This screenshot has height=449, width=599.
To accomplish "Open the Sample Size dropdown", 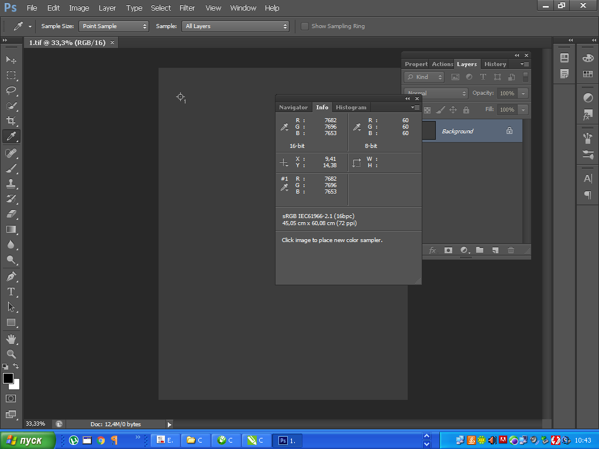I will click(113, 26).
